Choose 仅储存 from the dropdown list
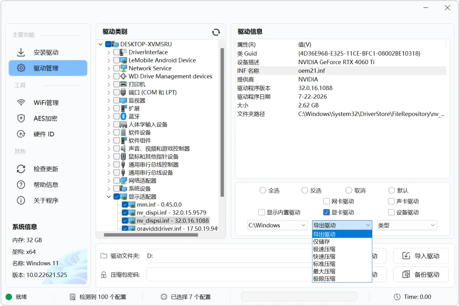 pyautogui.click(x=342, y=241)
